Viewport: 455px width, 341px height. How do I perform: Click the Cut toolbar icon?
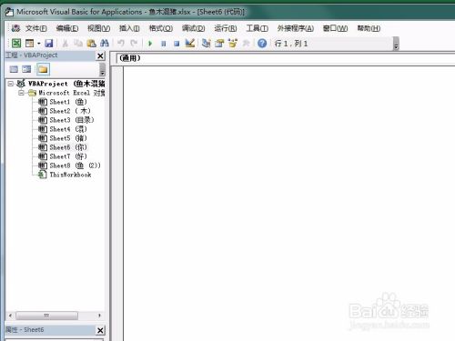(x=65, y=44)
